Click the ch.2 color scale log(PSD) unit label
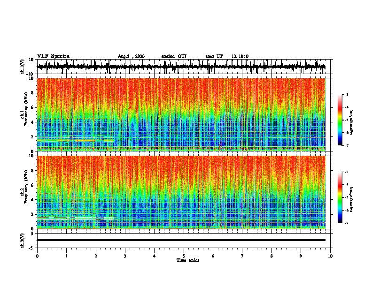The height and width of the screenshot is (287, 372). (352, 199)
